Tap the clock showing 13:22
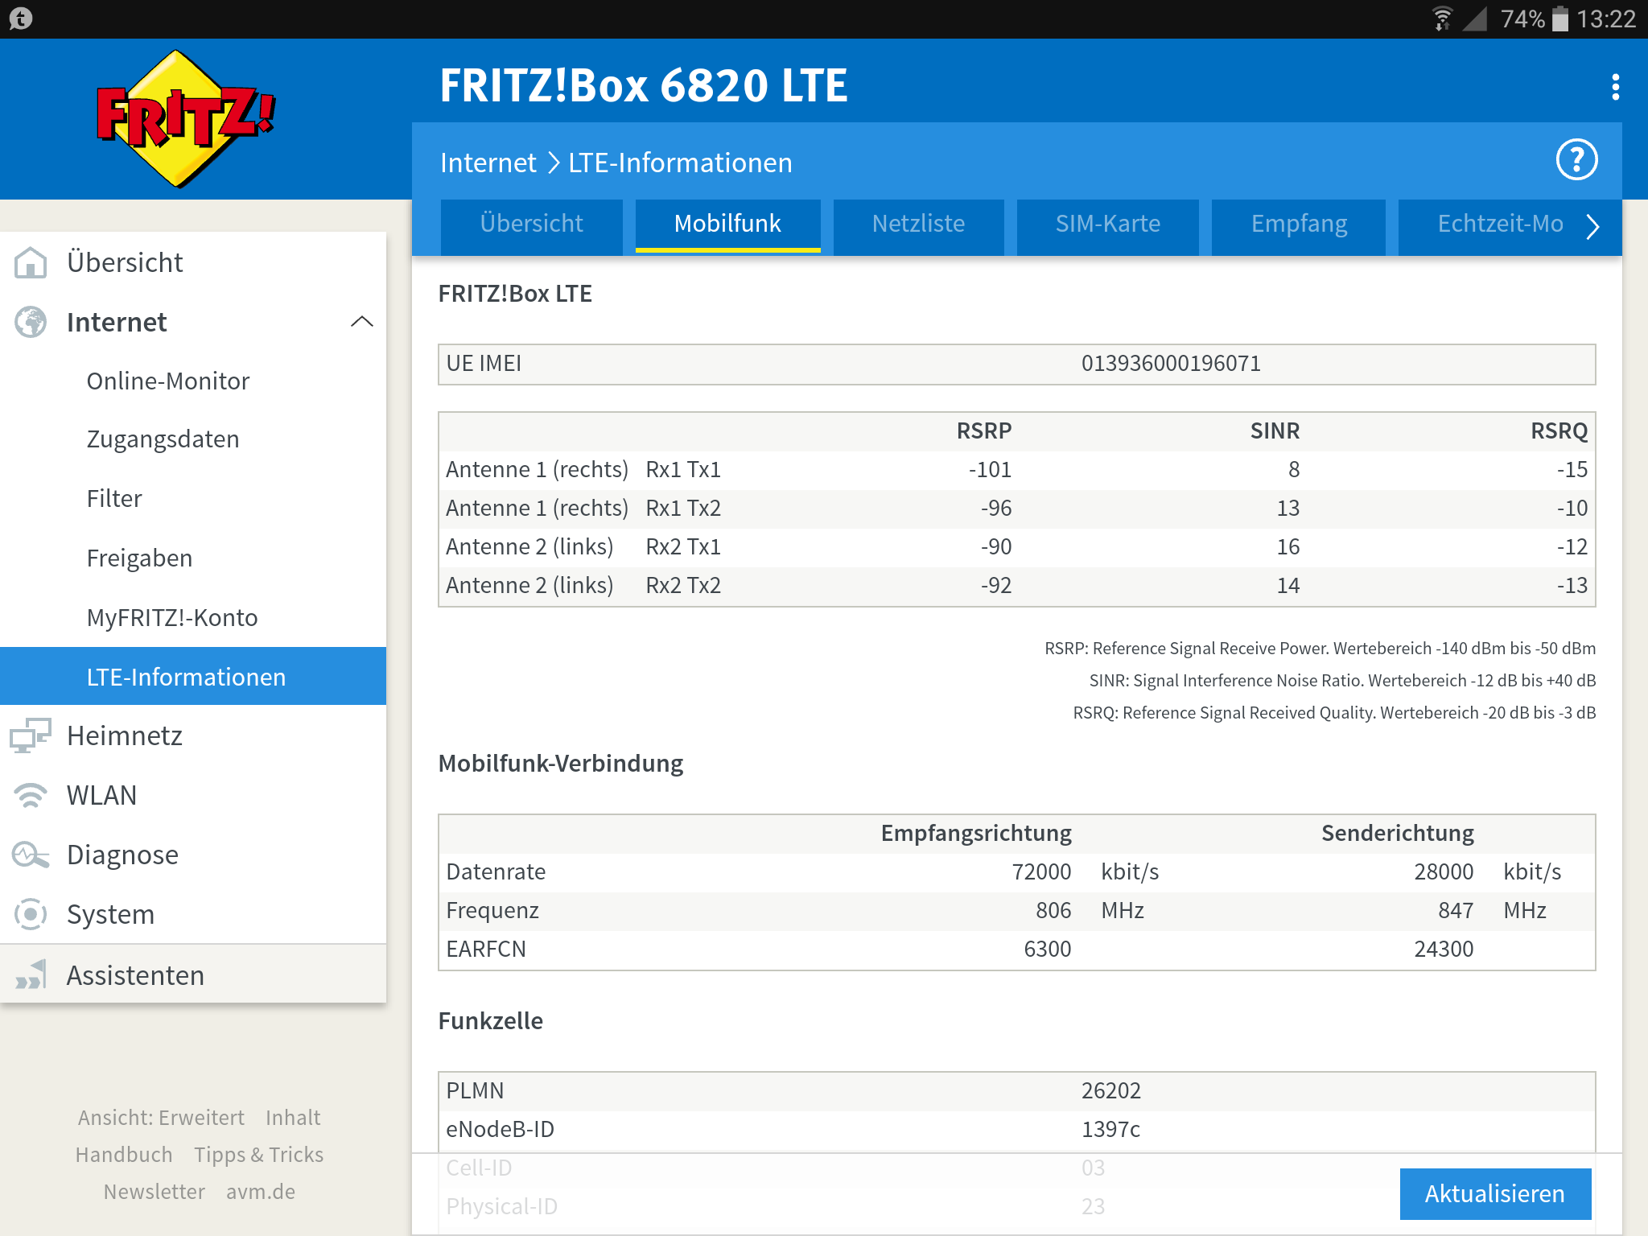The image size is (1648, 1236). click(x=1606, y=19)
